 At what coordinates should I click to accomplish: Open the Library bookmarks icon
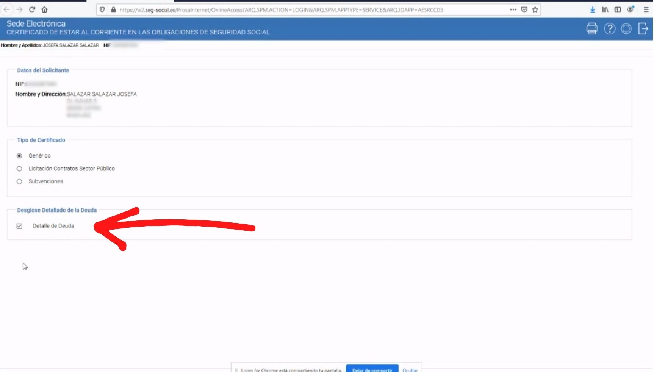point(605,9)
